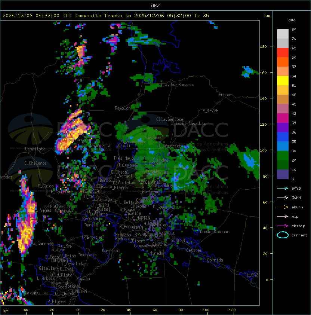Click the magenta eb+bip arrow legend icon

click(x=283, y=226)
